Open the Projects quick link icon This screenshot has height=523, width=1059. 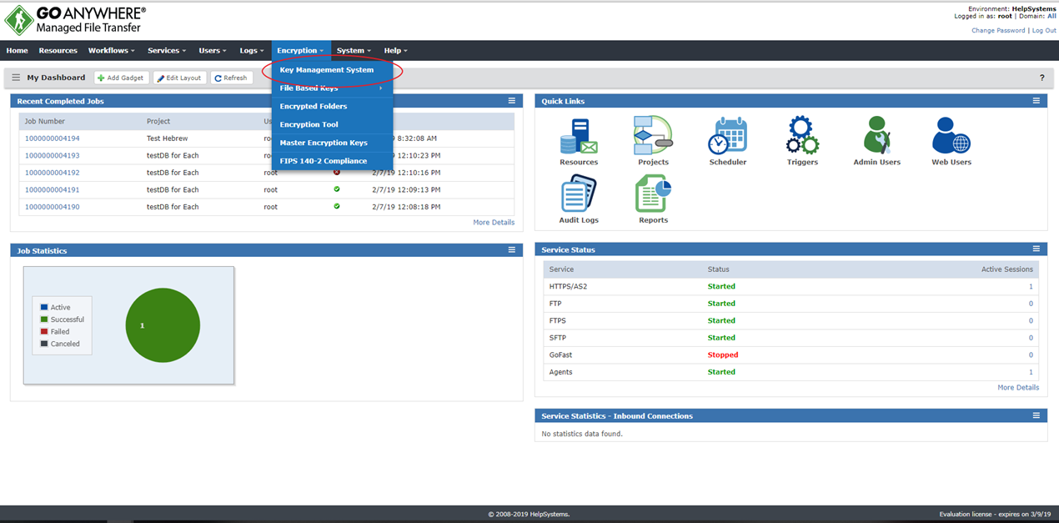[x=653, y=135]
